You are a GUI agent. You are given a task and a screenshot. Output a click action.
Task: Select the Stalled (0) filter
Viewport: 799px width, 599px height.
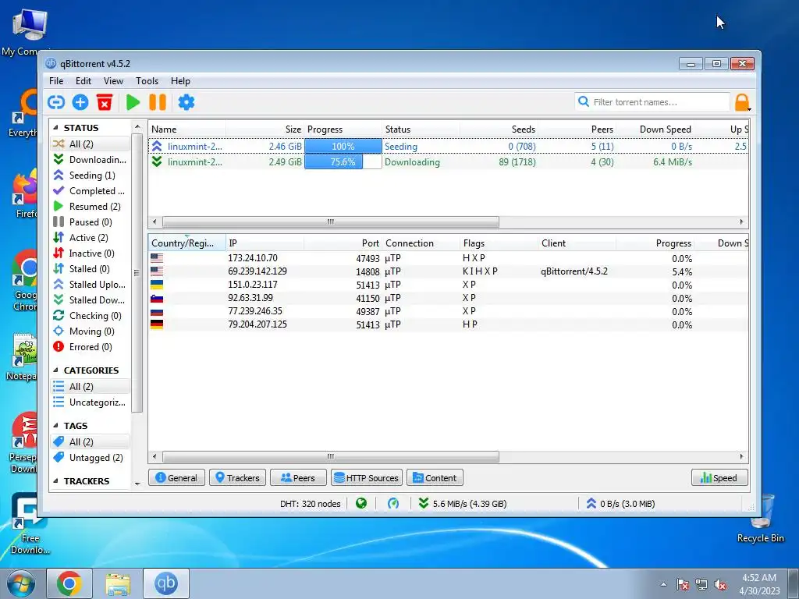click(x=90, y=269)
